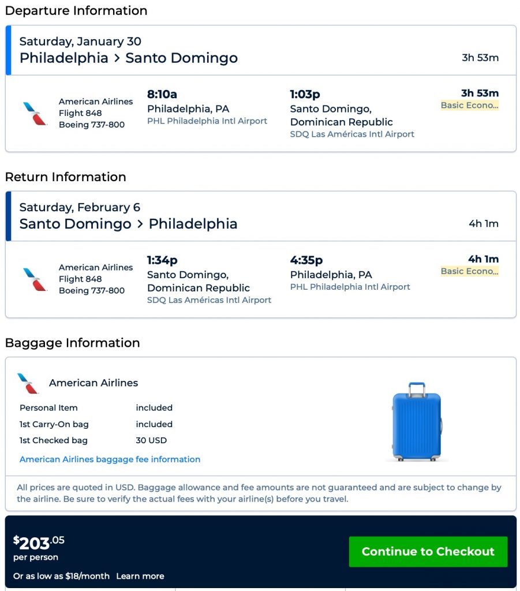This screenshot has height=591, width=520.
Task: Click American Airlines logo in departure flight
Action: pos(35,113)
